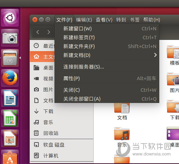
Task: Click the 软盘 磁盘 label in the sidebar
Action: coord(54,145)
